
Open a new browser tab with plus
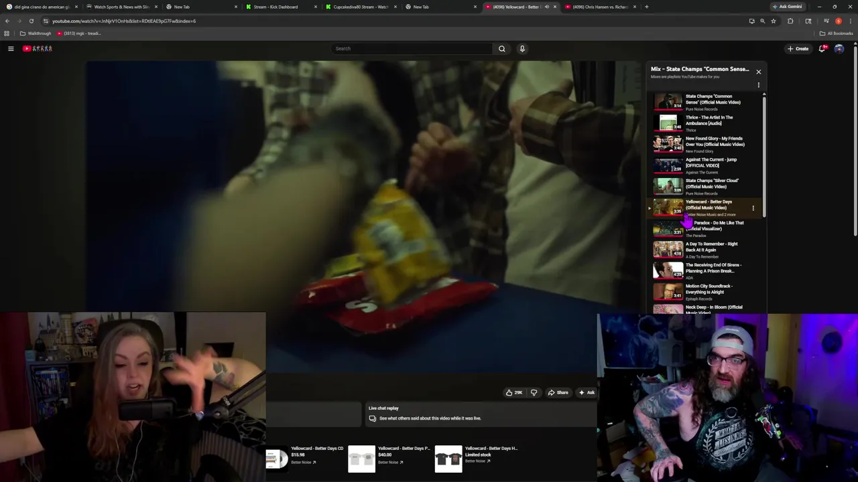click(646, 7)
